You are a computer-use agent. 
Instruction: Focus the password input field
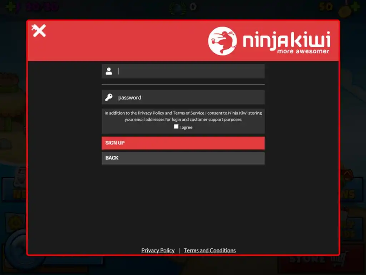tap(183, 97)
